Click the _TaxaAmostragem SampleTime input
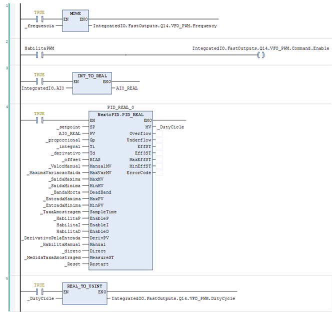This screenshot has width=335, height=318. click(x=62, y=211)
